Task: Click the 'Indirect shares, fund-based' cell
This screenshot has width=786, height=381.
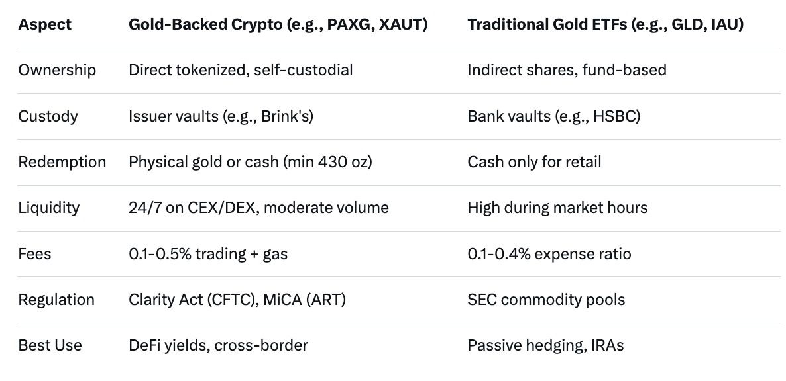Action: pyautogui.click(x=567, y=70)
